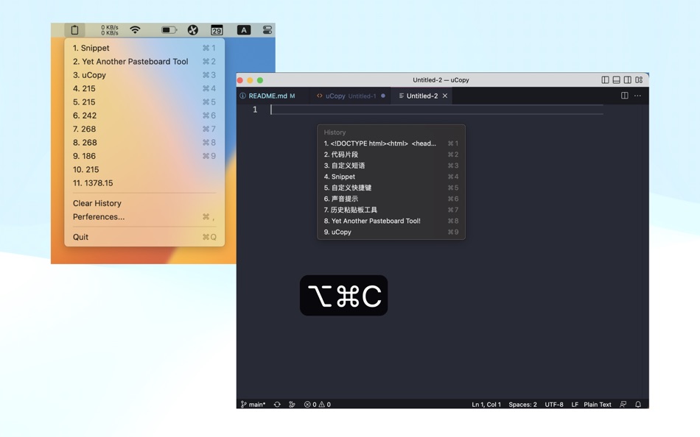Open the Wi-Fi menu bar icon
Image resolution: width=700 pixels, height=437 pixels.
point(135,30)
